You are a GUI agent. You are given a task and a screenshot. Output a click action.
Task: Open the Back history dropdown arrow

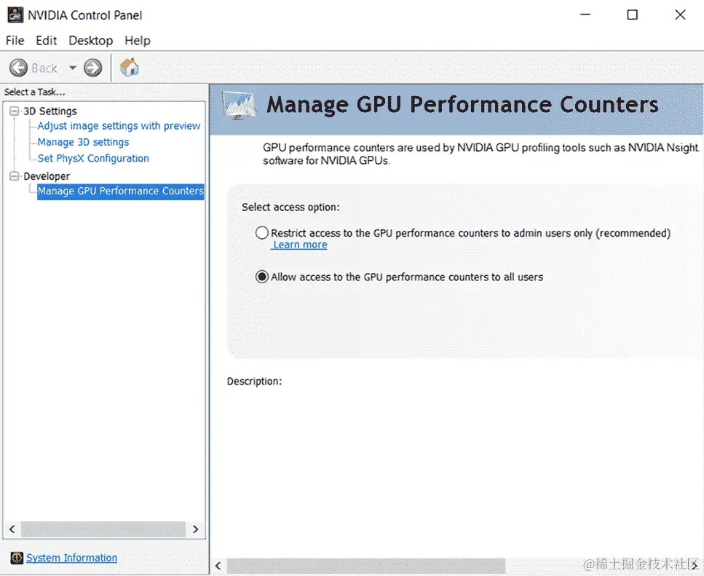point(72,68)
